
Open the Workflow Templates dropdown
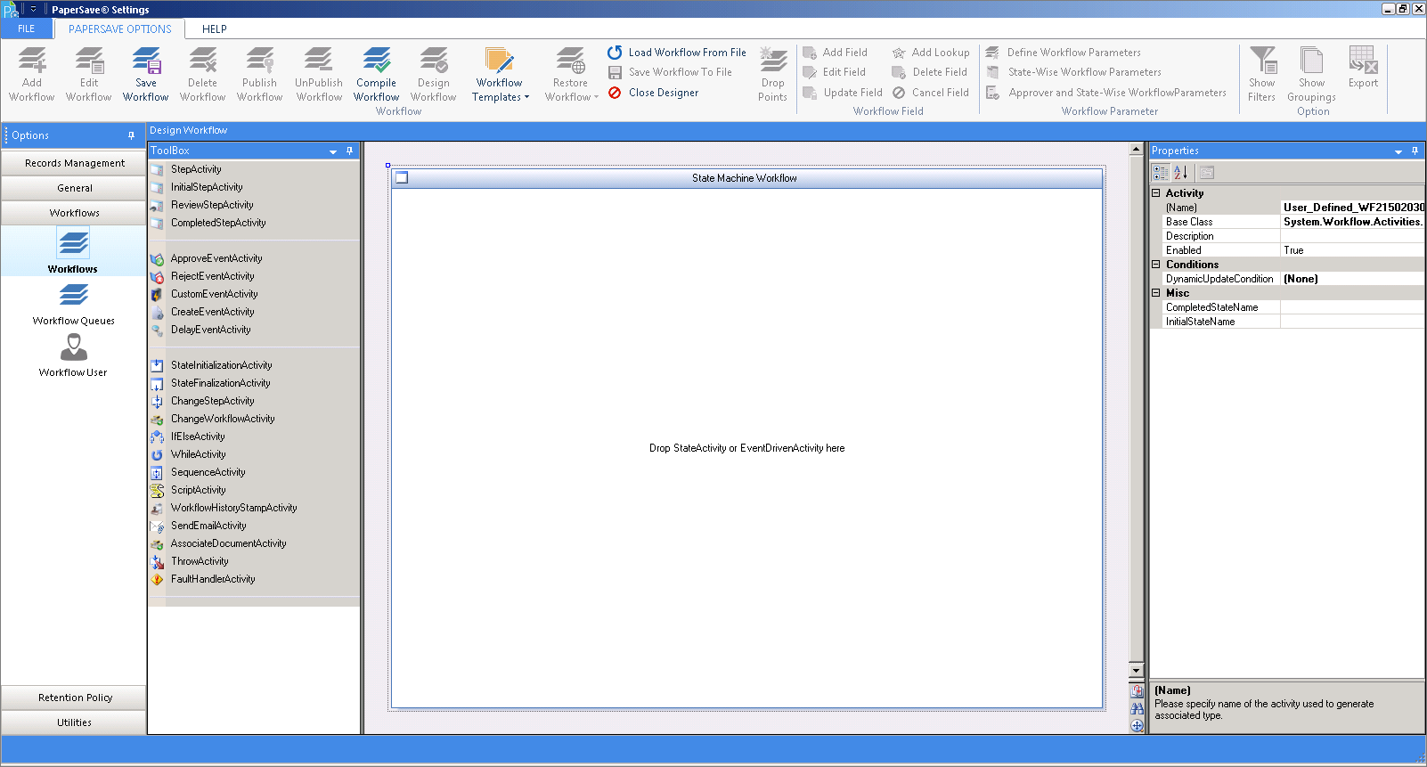click(x=501, y=74)
